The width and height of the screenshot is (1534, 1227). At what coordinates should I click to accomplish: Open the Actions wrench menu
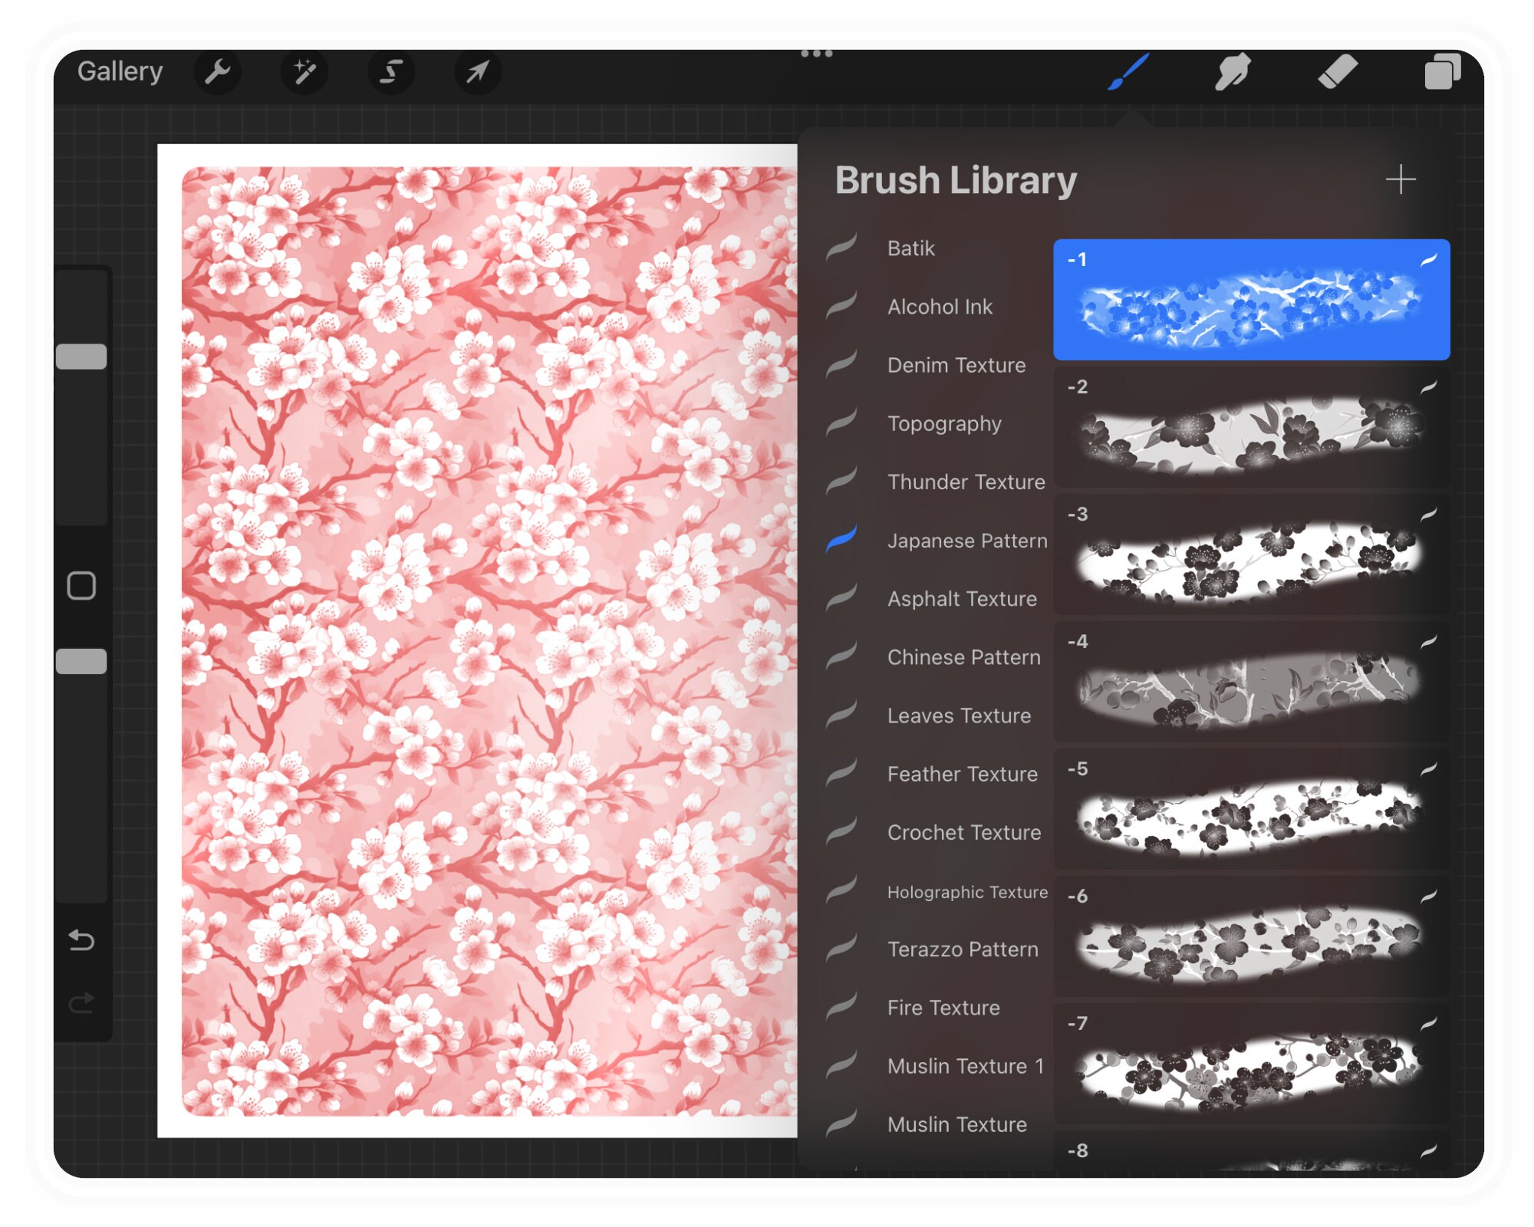pos(218,72)
